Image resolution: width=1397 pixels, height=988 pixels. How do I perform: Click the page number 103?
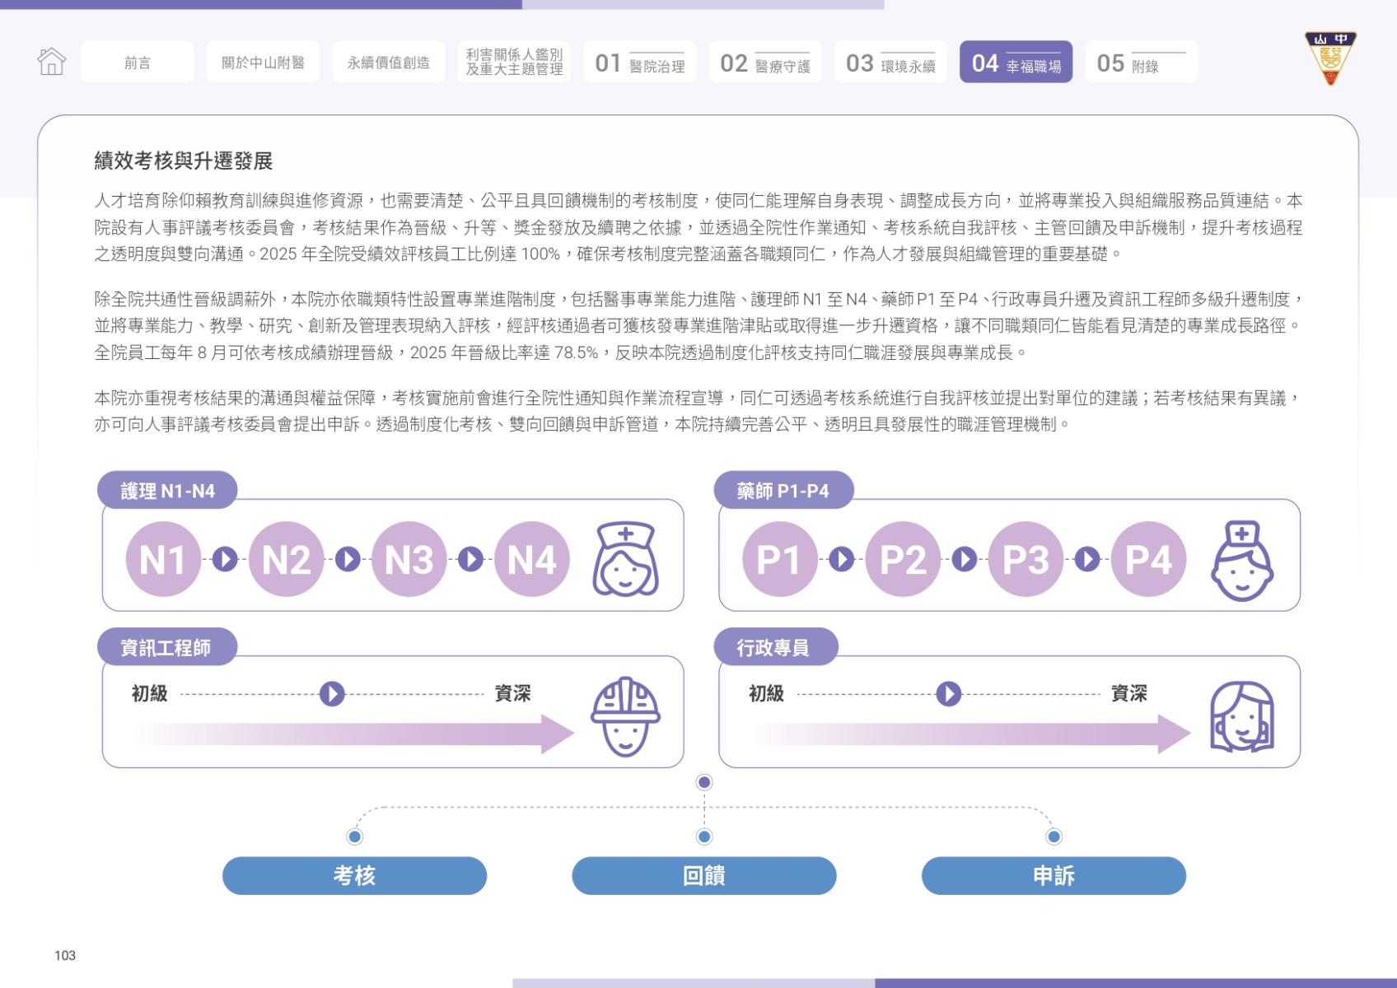click(65, 955)
